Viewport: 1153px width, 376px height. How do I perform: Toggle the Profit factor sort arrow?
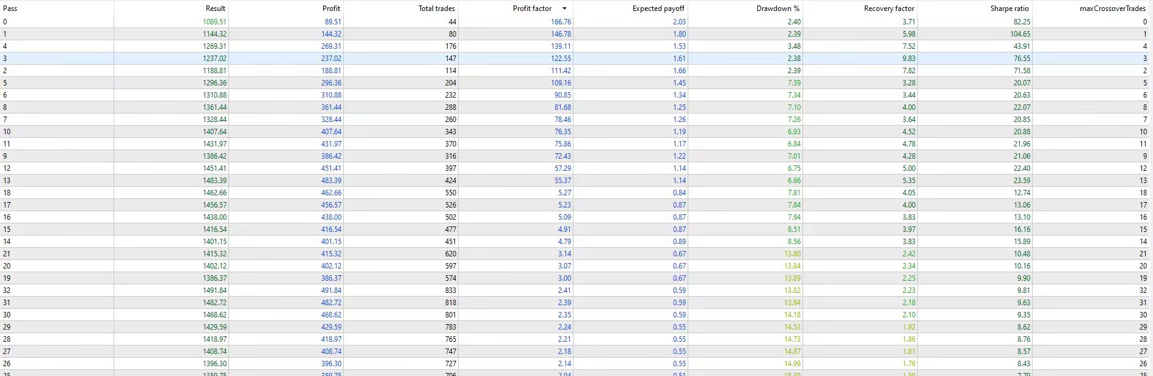(x=564, y=9)
